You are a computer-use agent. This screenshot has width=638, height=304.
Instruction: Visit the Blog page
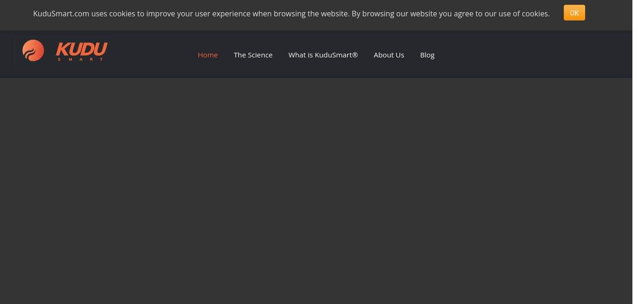[x=427, y=55]
